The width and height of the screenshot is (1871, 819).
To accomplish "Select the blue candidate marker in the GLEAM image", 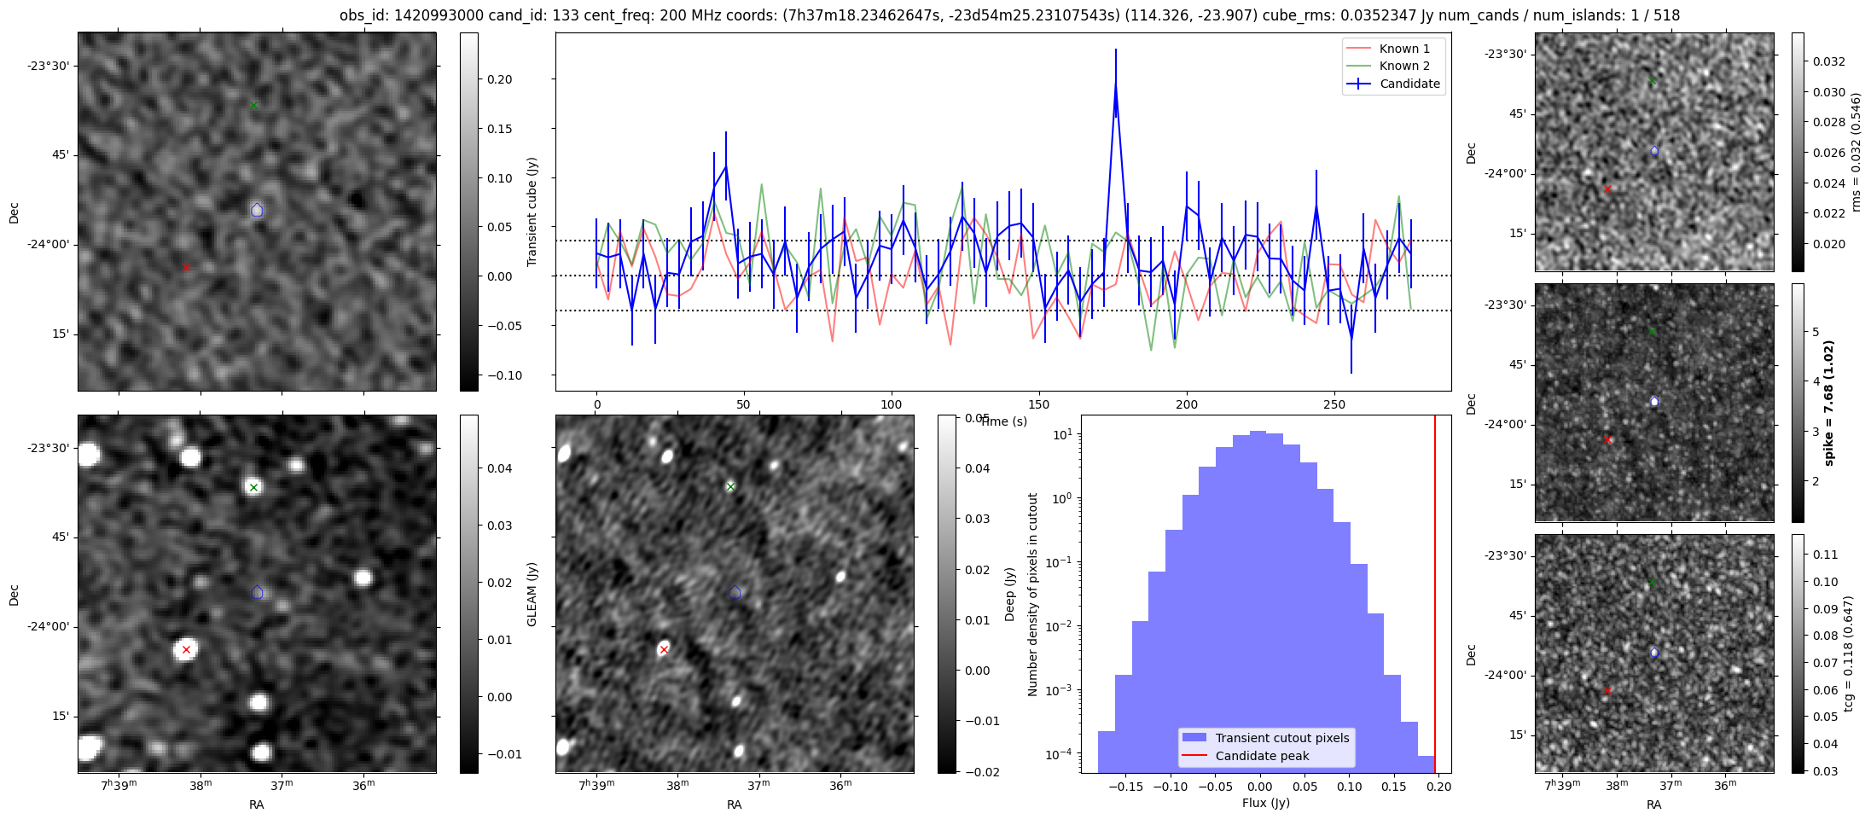I will point(258,592).
